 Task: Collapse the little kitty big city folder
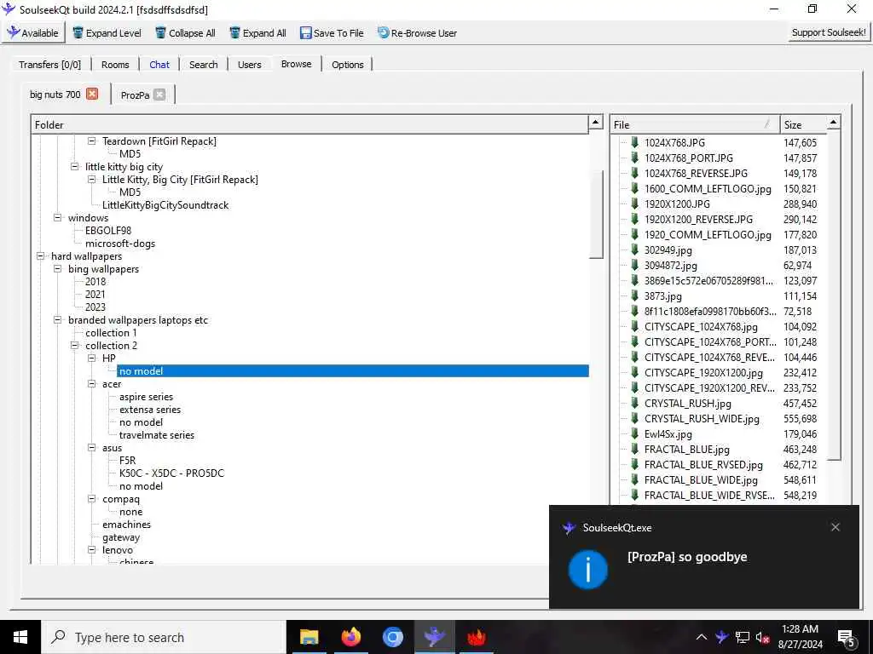[75, 167]
